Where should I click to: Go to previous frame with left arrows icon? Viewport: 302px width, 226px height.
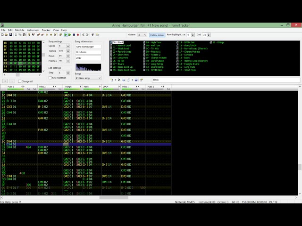tap(83, 35)
